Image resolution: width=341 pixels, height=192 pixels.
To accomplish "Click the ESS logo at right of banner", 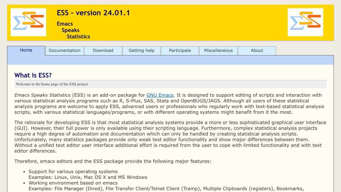I will (305, 22).
